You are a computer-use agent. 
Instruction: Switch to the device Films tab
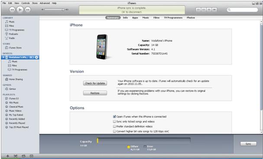pos(156,18)
